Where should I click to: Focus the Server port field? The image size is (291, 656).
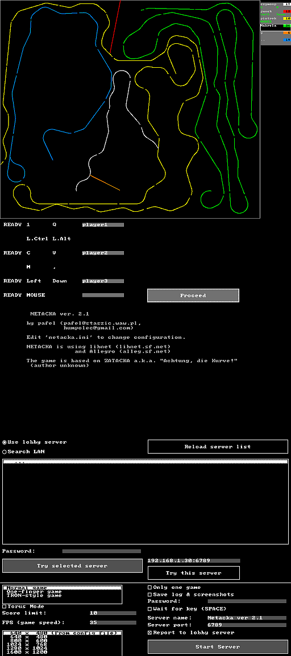point(242,625)
